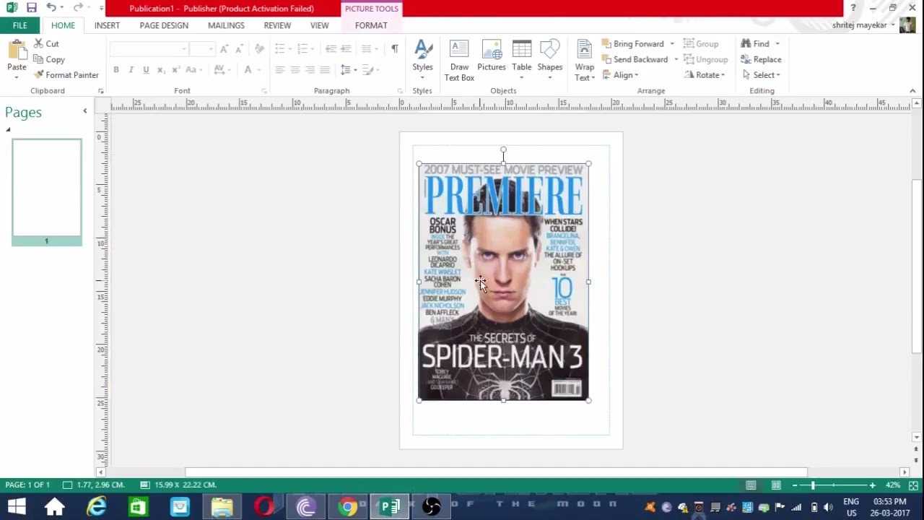Click the Send Backward button

pos(639,59)
